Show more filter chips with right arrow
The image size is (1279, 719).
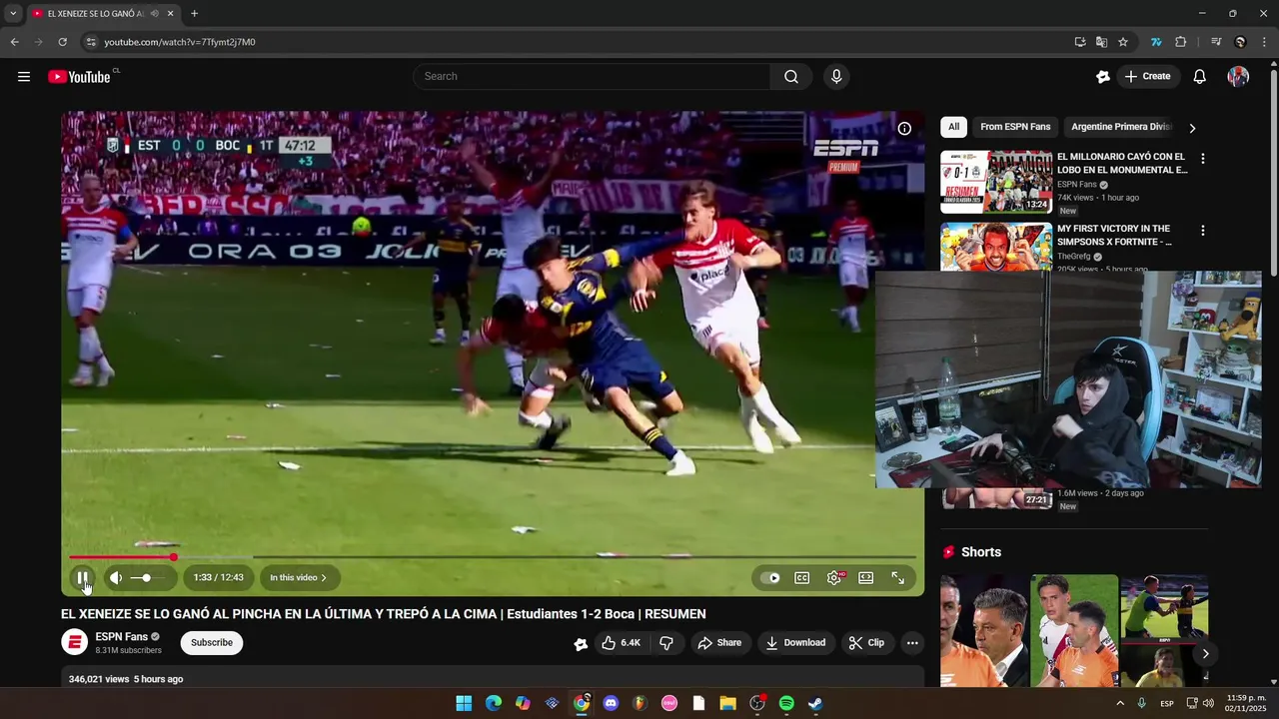click(1192, 128)
